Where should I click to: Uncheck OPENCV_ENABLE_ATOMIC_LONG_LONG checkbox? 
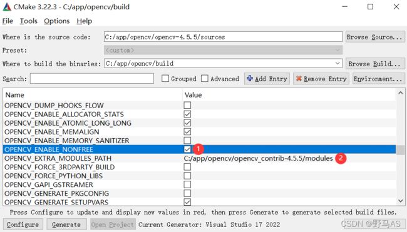187,123
